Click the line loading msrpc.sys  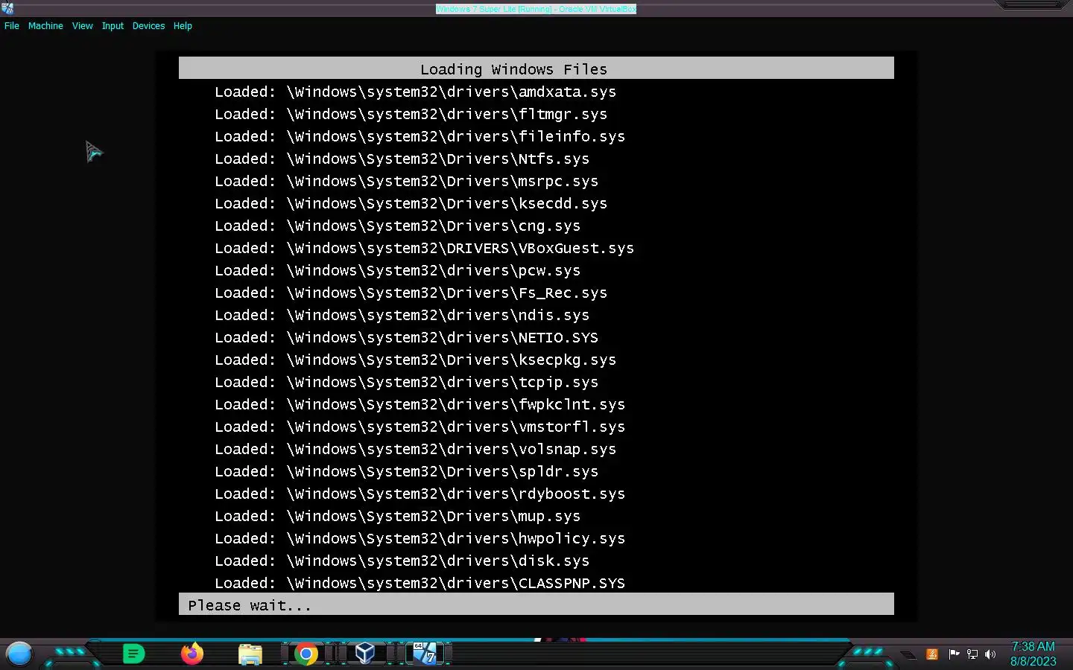tap(406, 181)
